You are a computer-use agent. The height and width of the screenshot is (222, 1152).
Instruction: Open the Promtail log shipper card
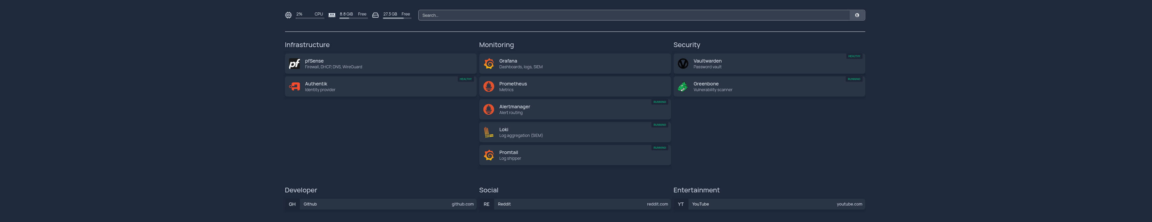click(x=575, y=155)
